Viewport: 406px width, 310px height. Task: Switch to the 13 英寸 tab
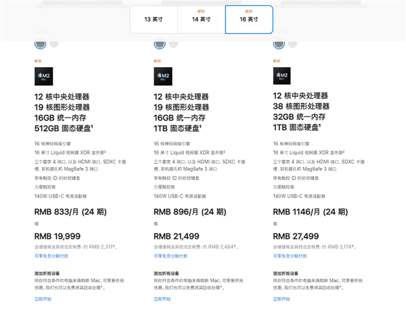point(154,20)
